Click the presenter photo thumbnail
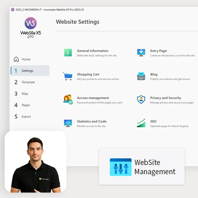 (35, 162)
